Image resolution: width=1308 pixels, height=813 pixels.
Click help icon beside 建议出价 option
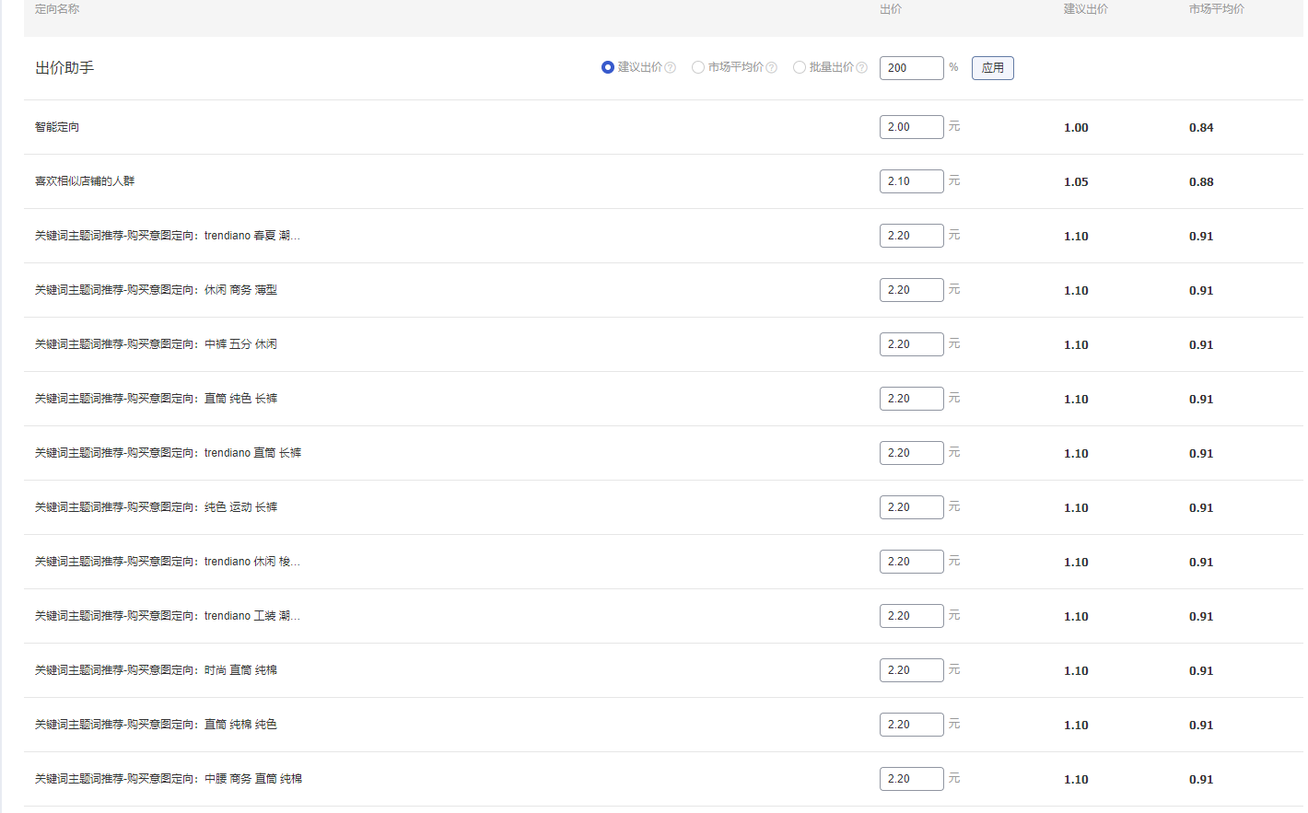pyautogui.click(x=671, y=68)
